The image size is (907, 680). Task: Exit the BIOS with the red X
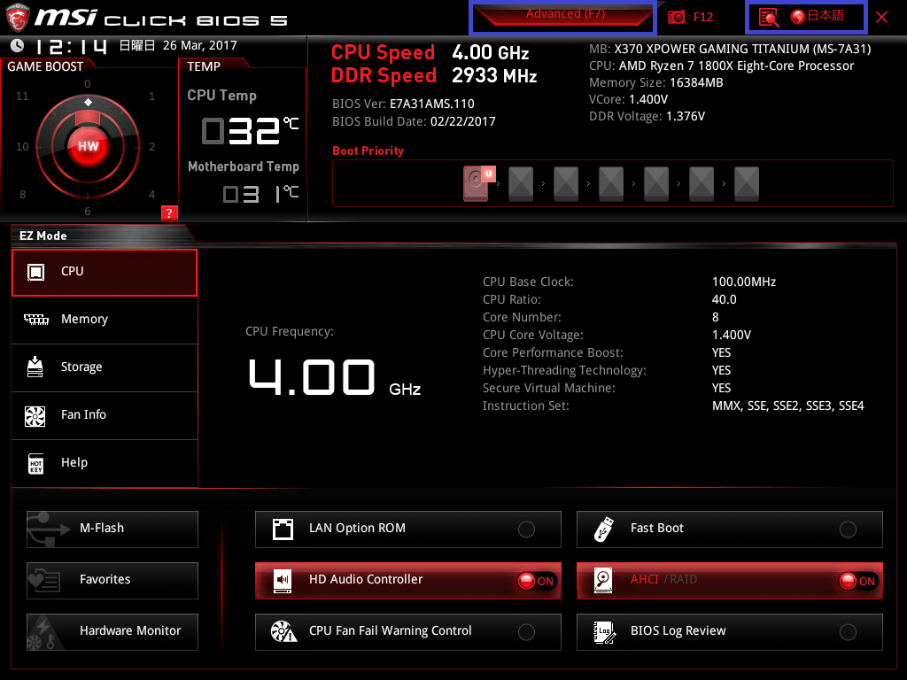pos(881,18)
